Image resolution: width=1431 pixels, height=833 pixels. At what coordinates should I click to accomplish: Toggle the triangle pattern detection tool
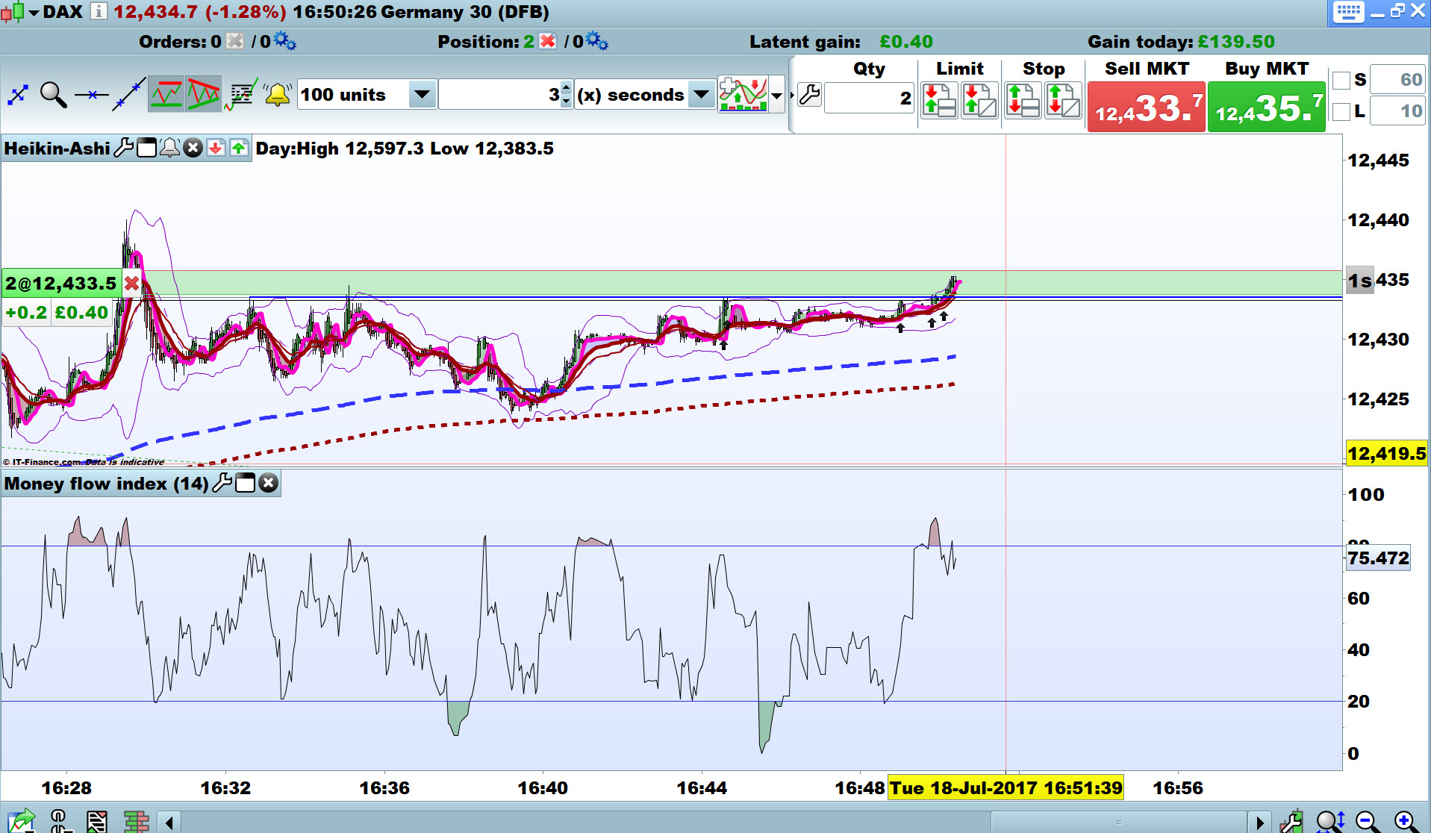pyautogui.click(x=203, y=95)
